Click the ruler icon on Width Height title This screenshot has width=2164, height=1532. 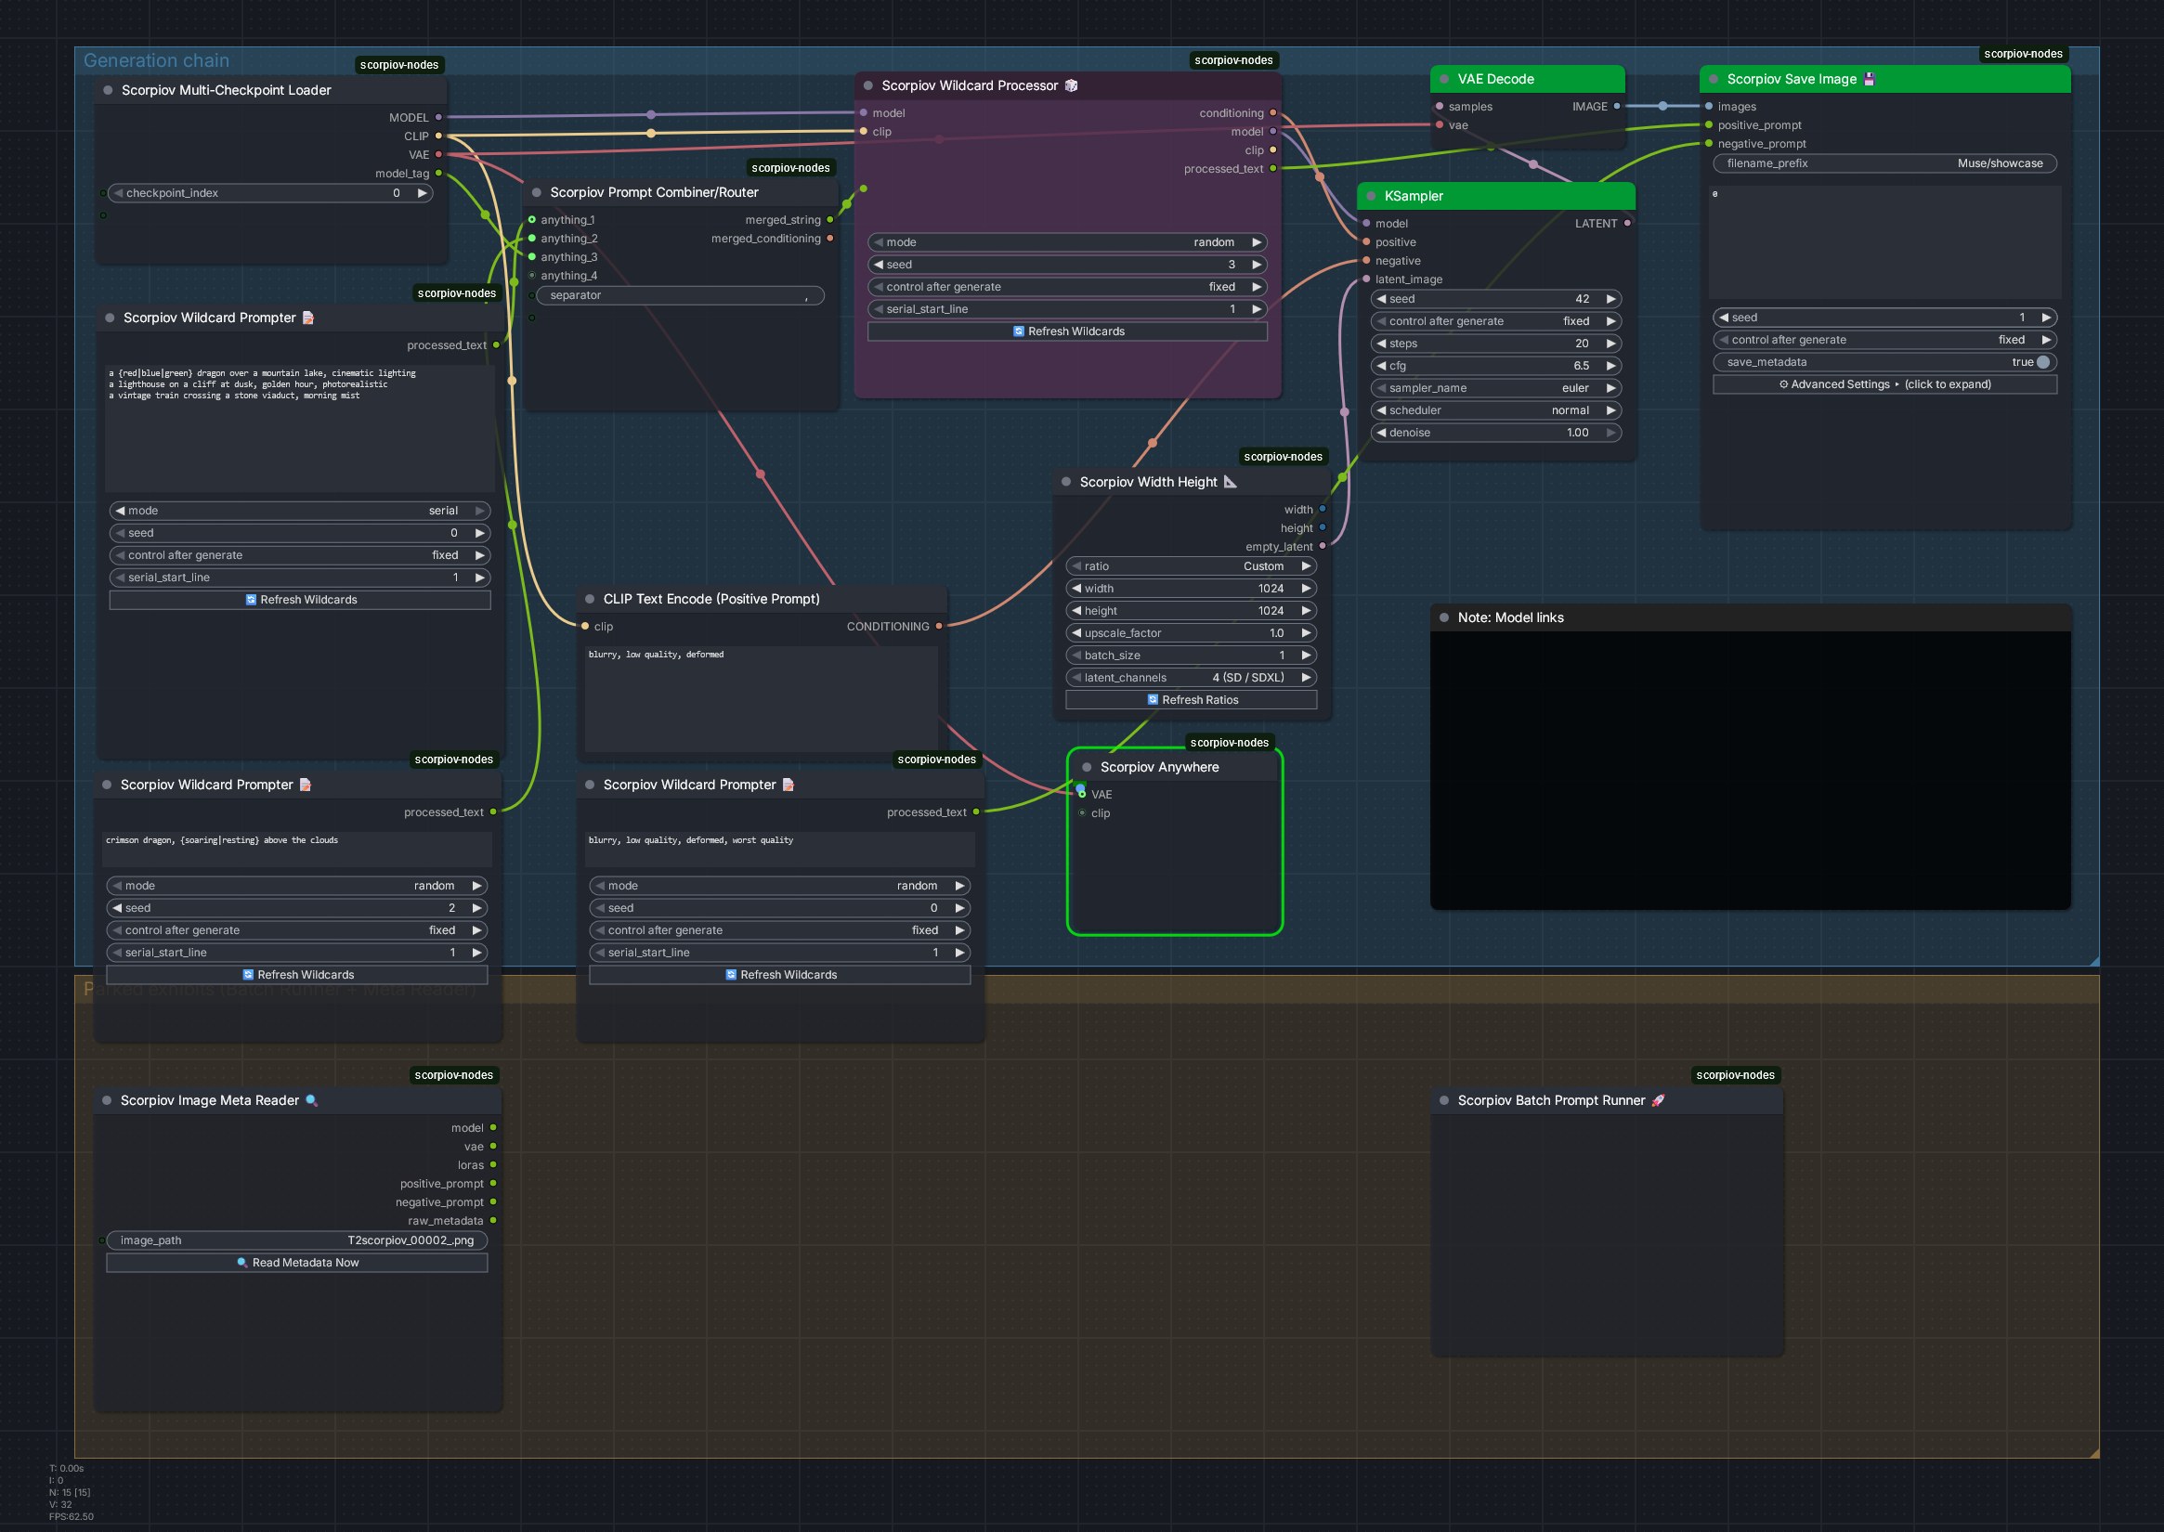[1230, 482]
